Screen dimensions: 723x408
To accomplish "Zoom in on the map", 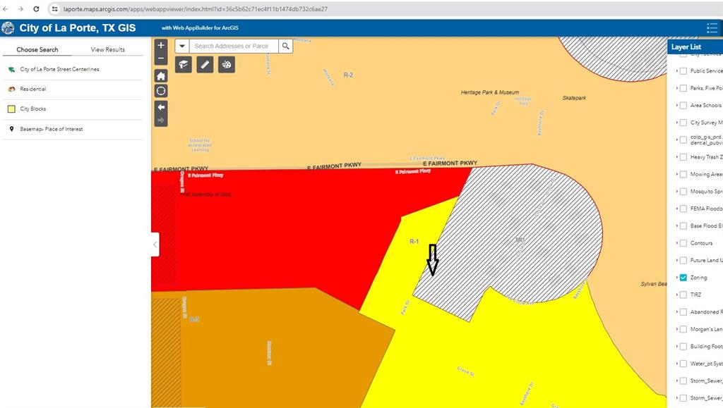I will (160, 45).
